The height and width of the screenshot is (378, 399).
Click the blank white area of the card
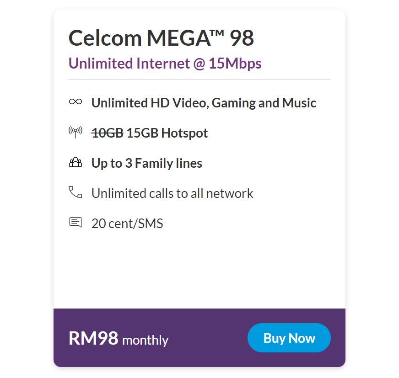199,270
